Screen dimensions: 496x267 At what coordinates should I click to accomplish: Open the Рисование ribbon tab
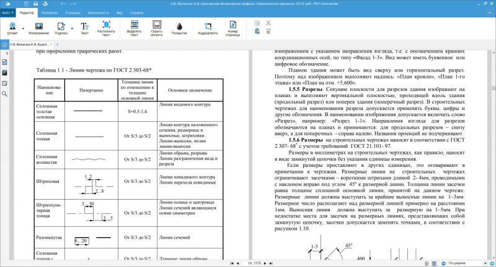(50, 13)
